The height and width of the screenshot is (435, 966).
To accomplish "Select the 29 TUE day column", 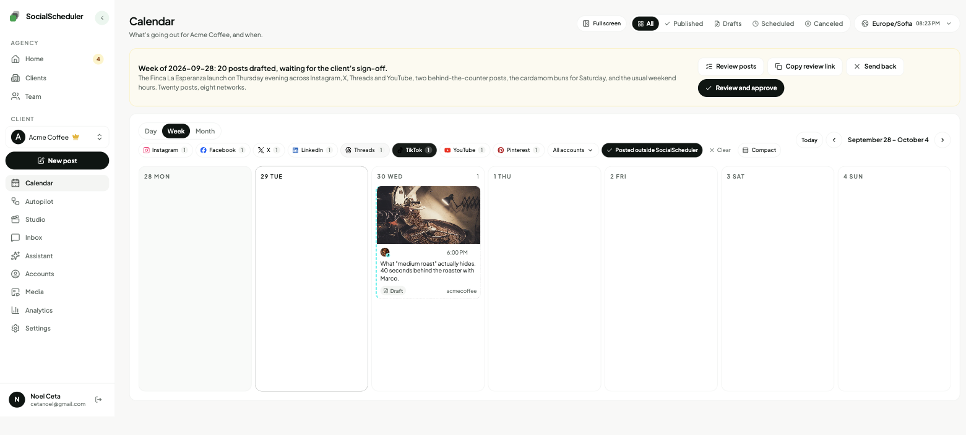I will coord(311,279).
